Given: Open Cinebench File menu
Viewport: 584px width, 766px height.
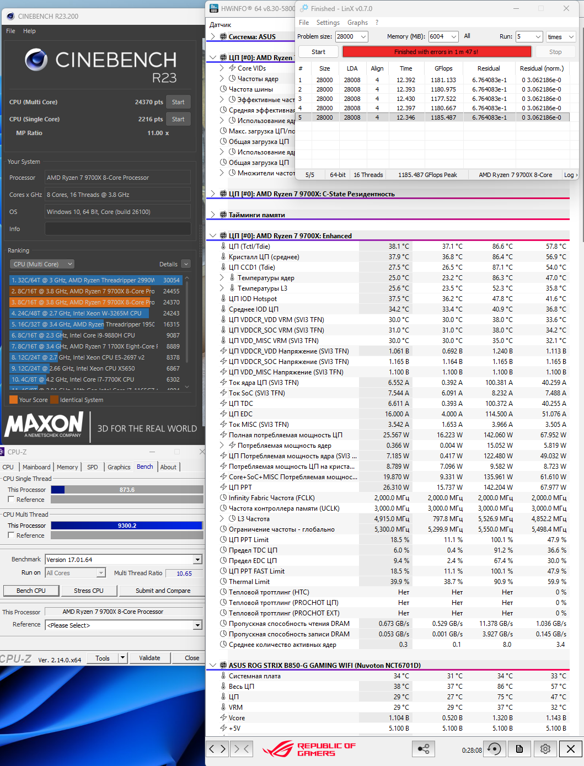Looking at the screenshot, I should click(x=10, y=31).
